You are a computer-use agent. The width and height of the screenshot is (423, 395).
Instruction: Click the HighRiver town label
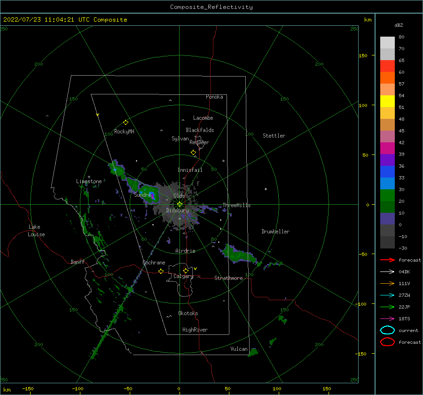coord(195,330)
